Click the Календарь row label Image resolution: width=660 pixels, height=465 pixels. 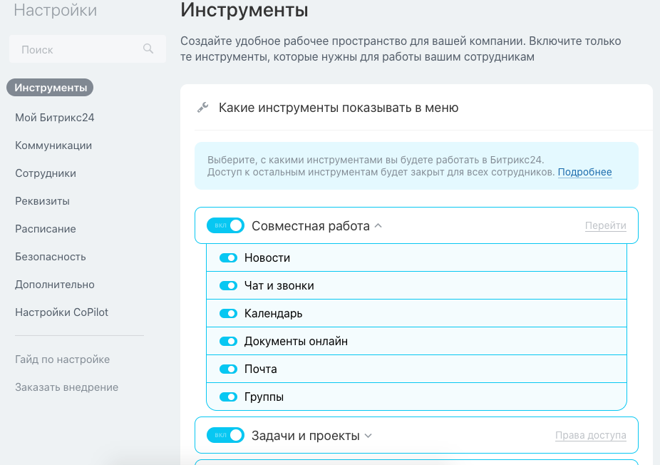coord(273,313)
